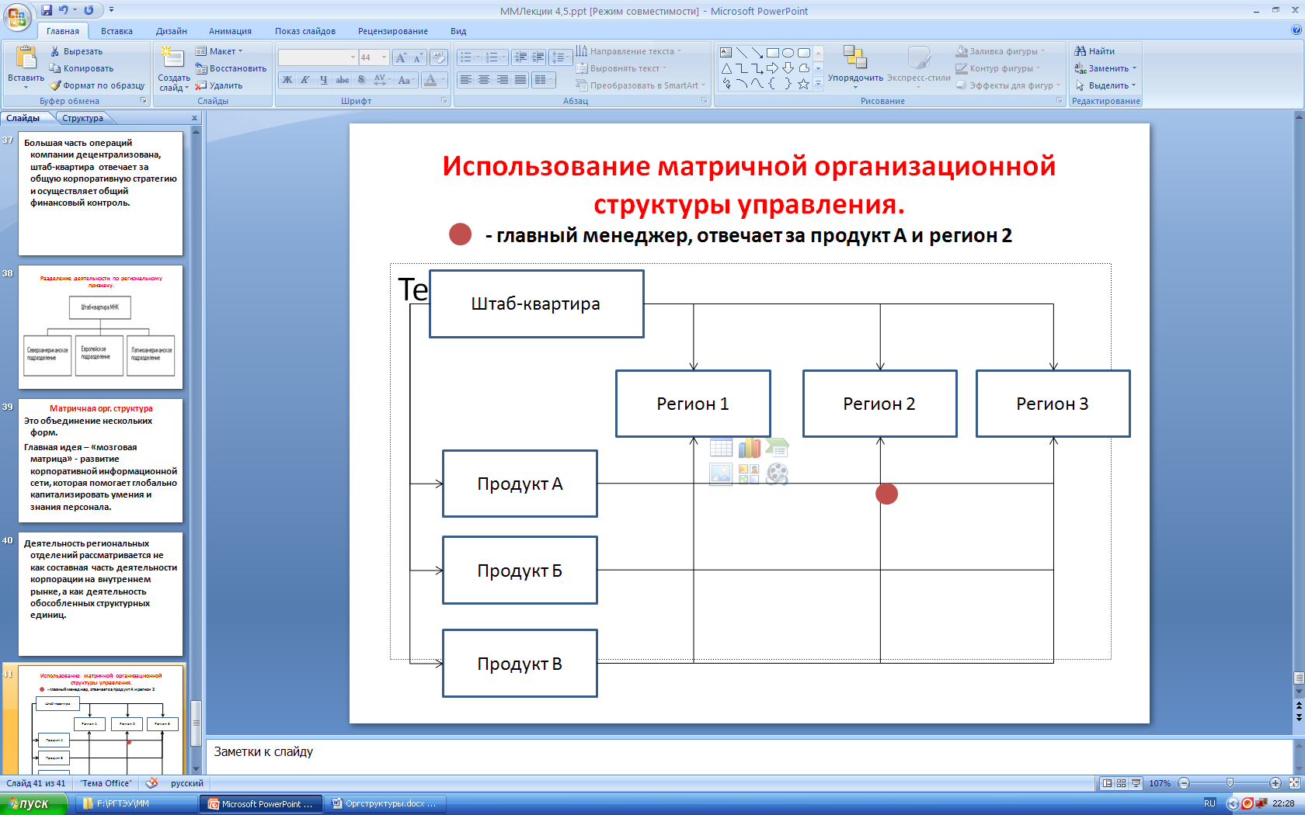Click Slide Sorter view button
Image resolution: width=1305 pixels, height=815 pixels.
point(1121,783)
